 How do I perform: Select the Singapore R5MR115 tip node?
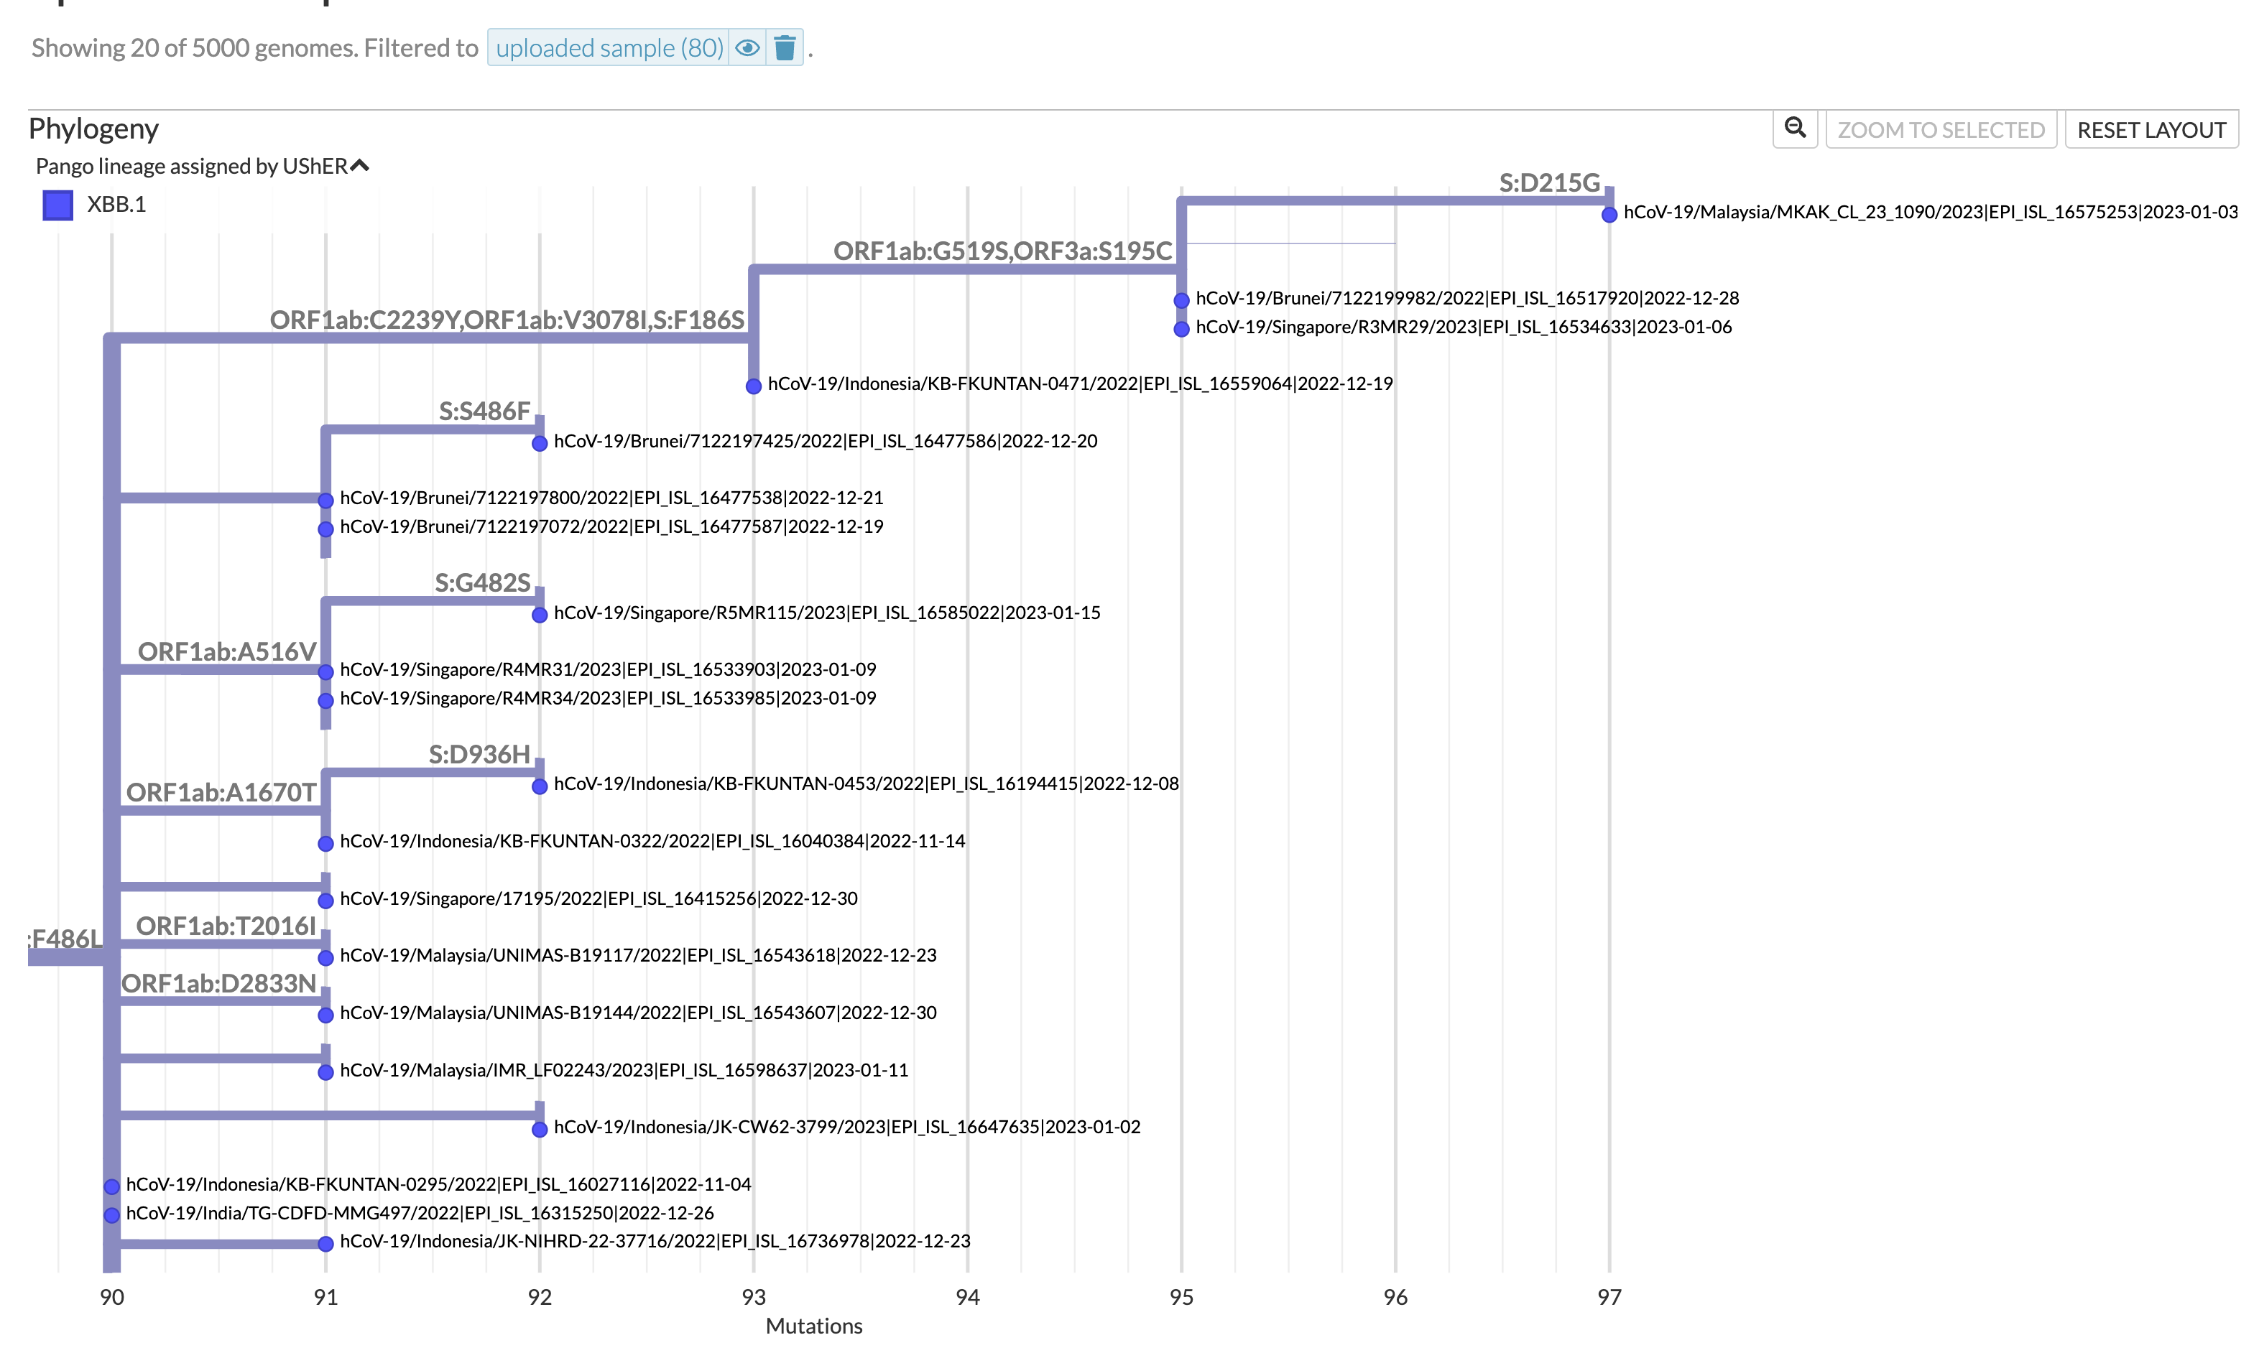539,615
